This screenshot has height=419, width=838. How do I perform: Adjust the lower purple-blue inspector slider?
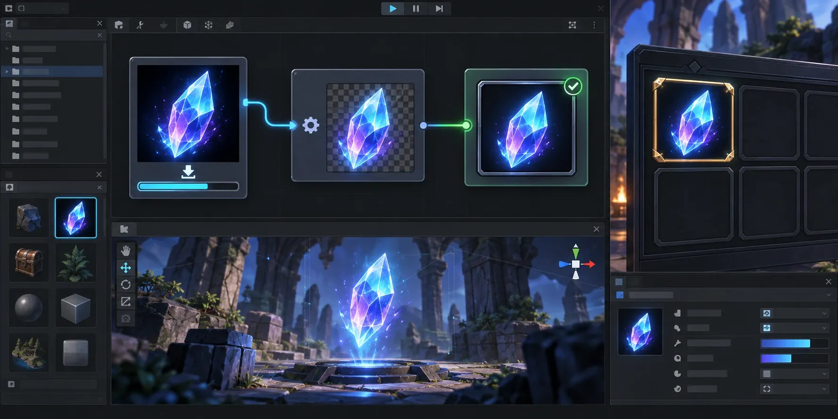click(794, 359)
